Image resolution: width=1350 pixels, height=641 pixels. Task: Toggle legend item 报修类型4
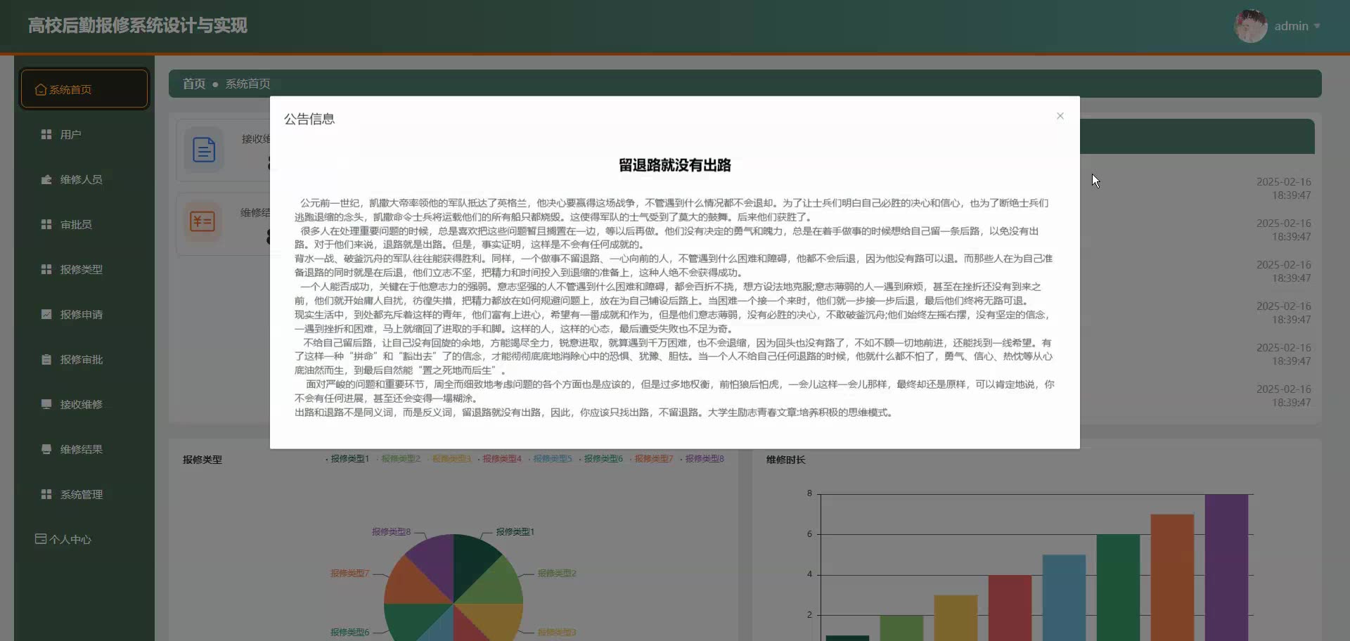tap(499, 458)
